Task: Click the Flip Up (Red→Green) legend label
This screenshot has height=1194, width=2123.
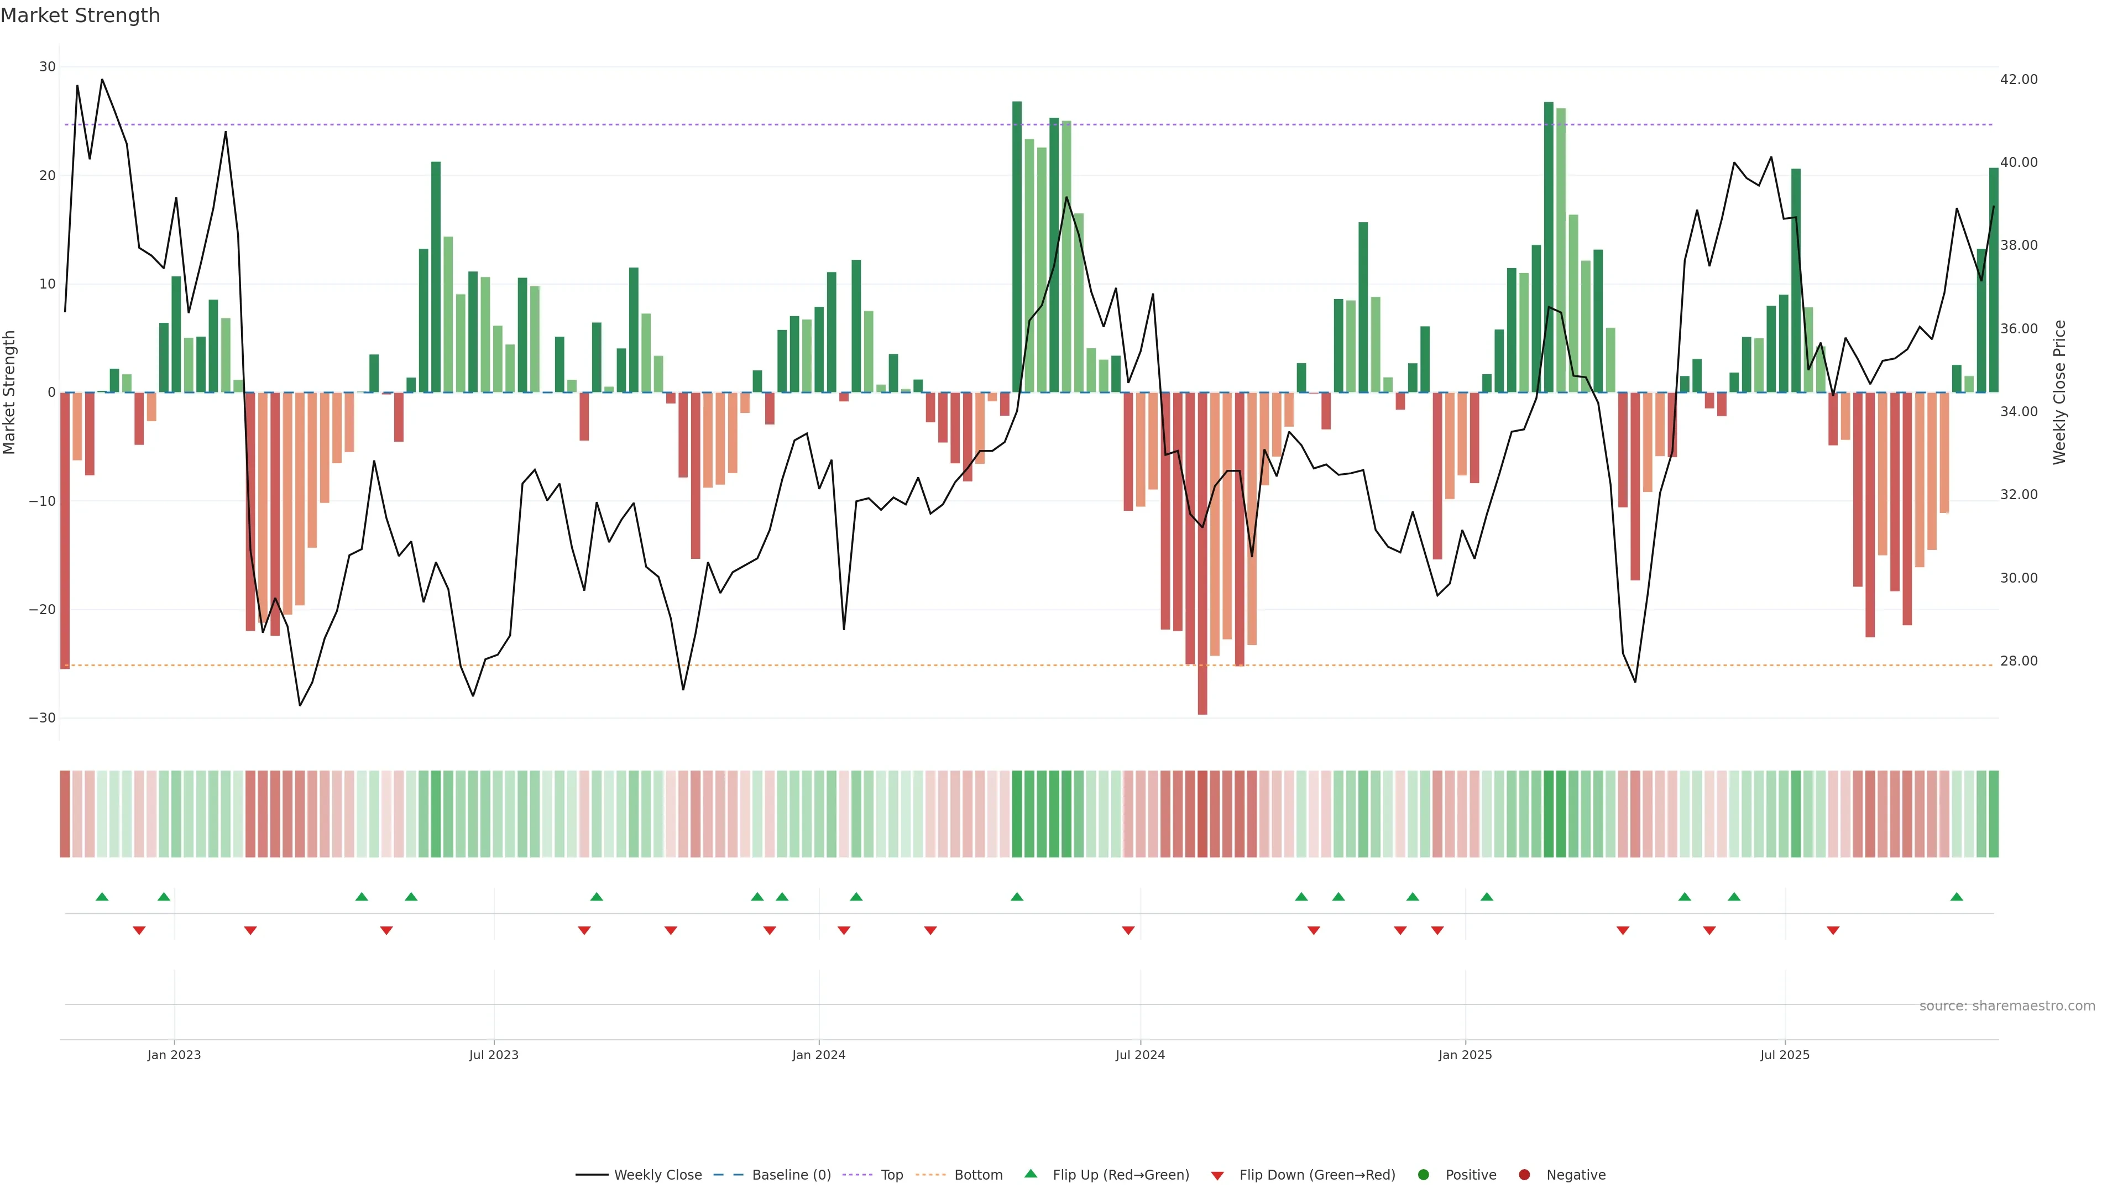Action: coord(1120,1175)
